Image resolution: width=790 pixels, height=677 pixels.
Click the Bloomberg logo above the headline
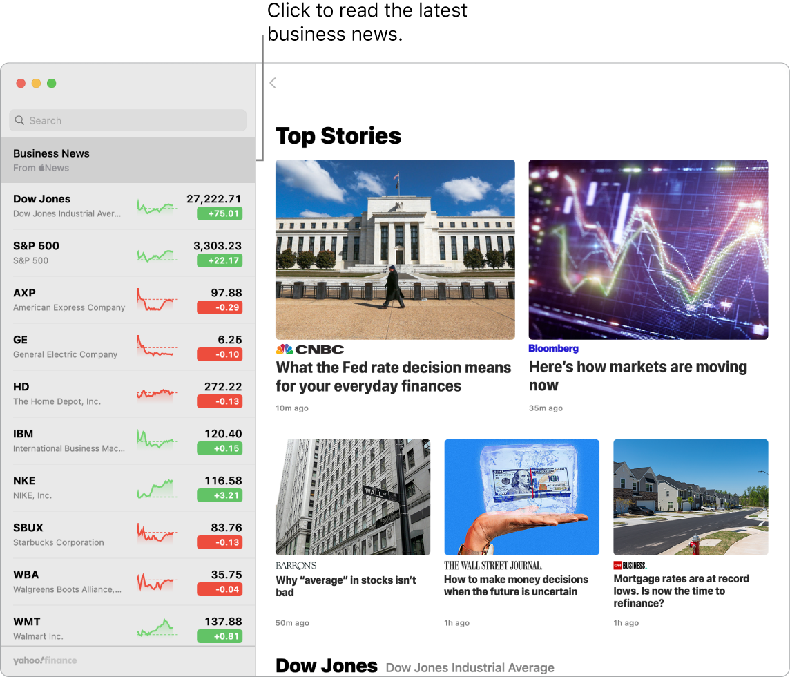[553, 348]
